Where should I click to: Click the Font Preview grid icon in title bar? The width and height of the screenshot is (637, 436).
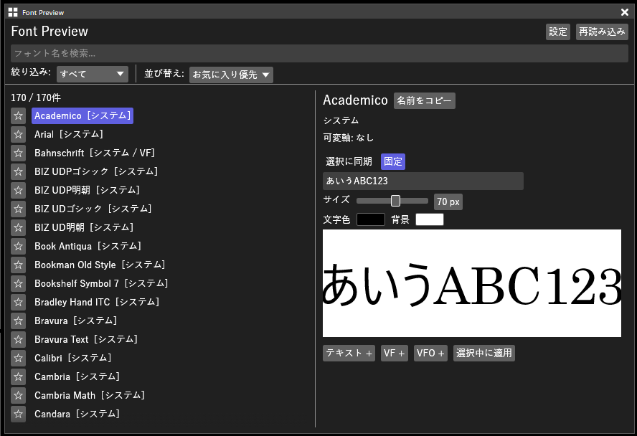coord(13,13)
